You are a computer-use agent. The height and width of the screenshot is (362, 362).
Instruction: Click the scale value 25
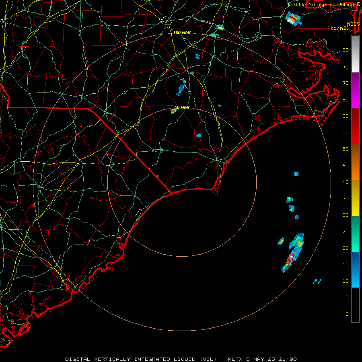click(x=346, y=232)
